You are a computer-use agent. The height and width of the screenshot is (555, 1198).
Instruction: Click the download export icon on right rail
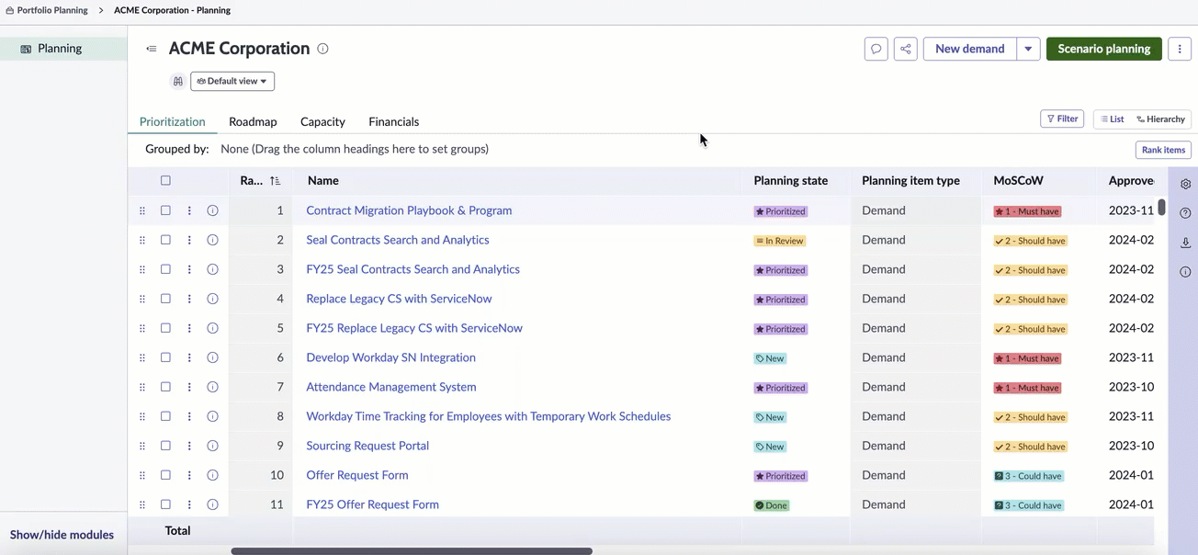click(x=1186, y=243)
